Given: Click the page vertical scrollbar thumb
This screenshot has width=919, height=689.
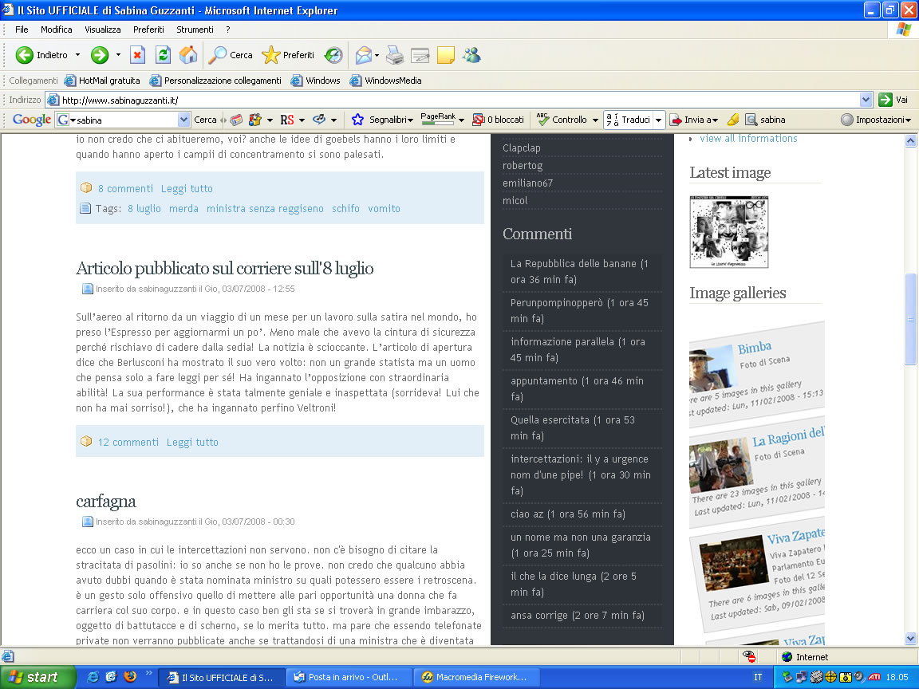Looking at the screenshot, I should pyautogui.click(x=910, y=319).
